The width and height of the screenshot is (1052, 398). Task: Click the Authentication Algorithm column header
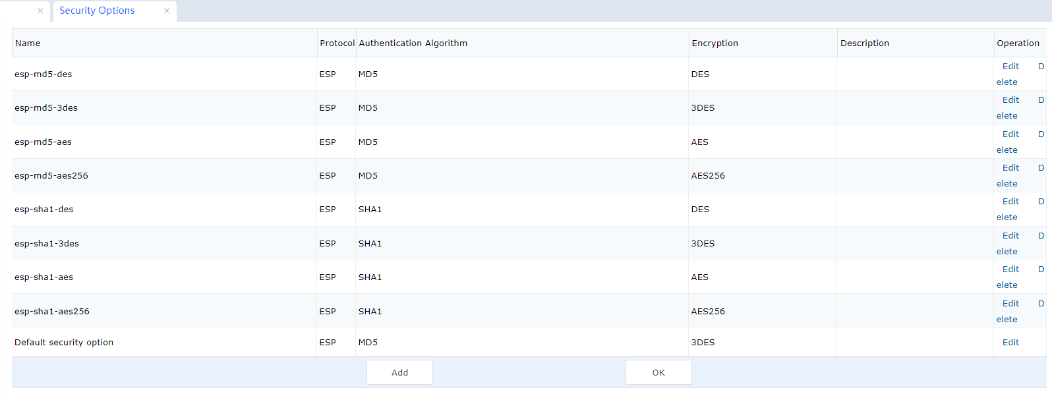point(413,43)
